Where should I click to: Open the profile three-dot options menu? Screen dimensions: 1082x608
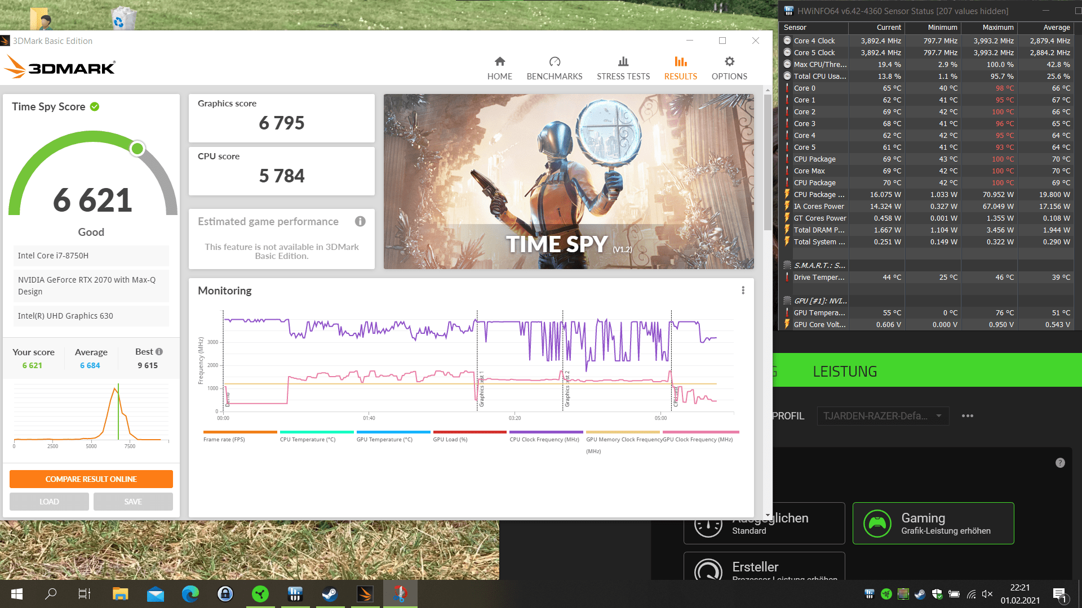point(968,416)
